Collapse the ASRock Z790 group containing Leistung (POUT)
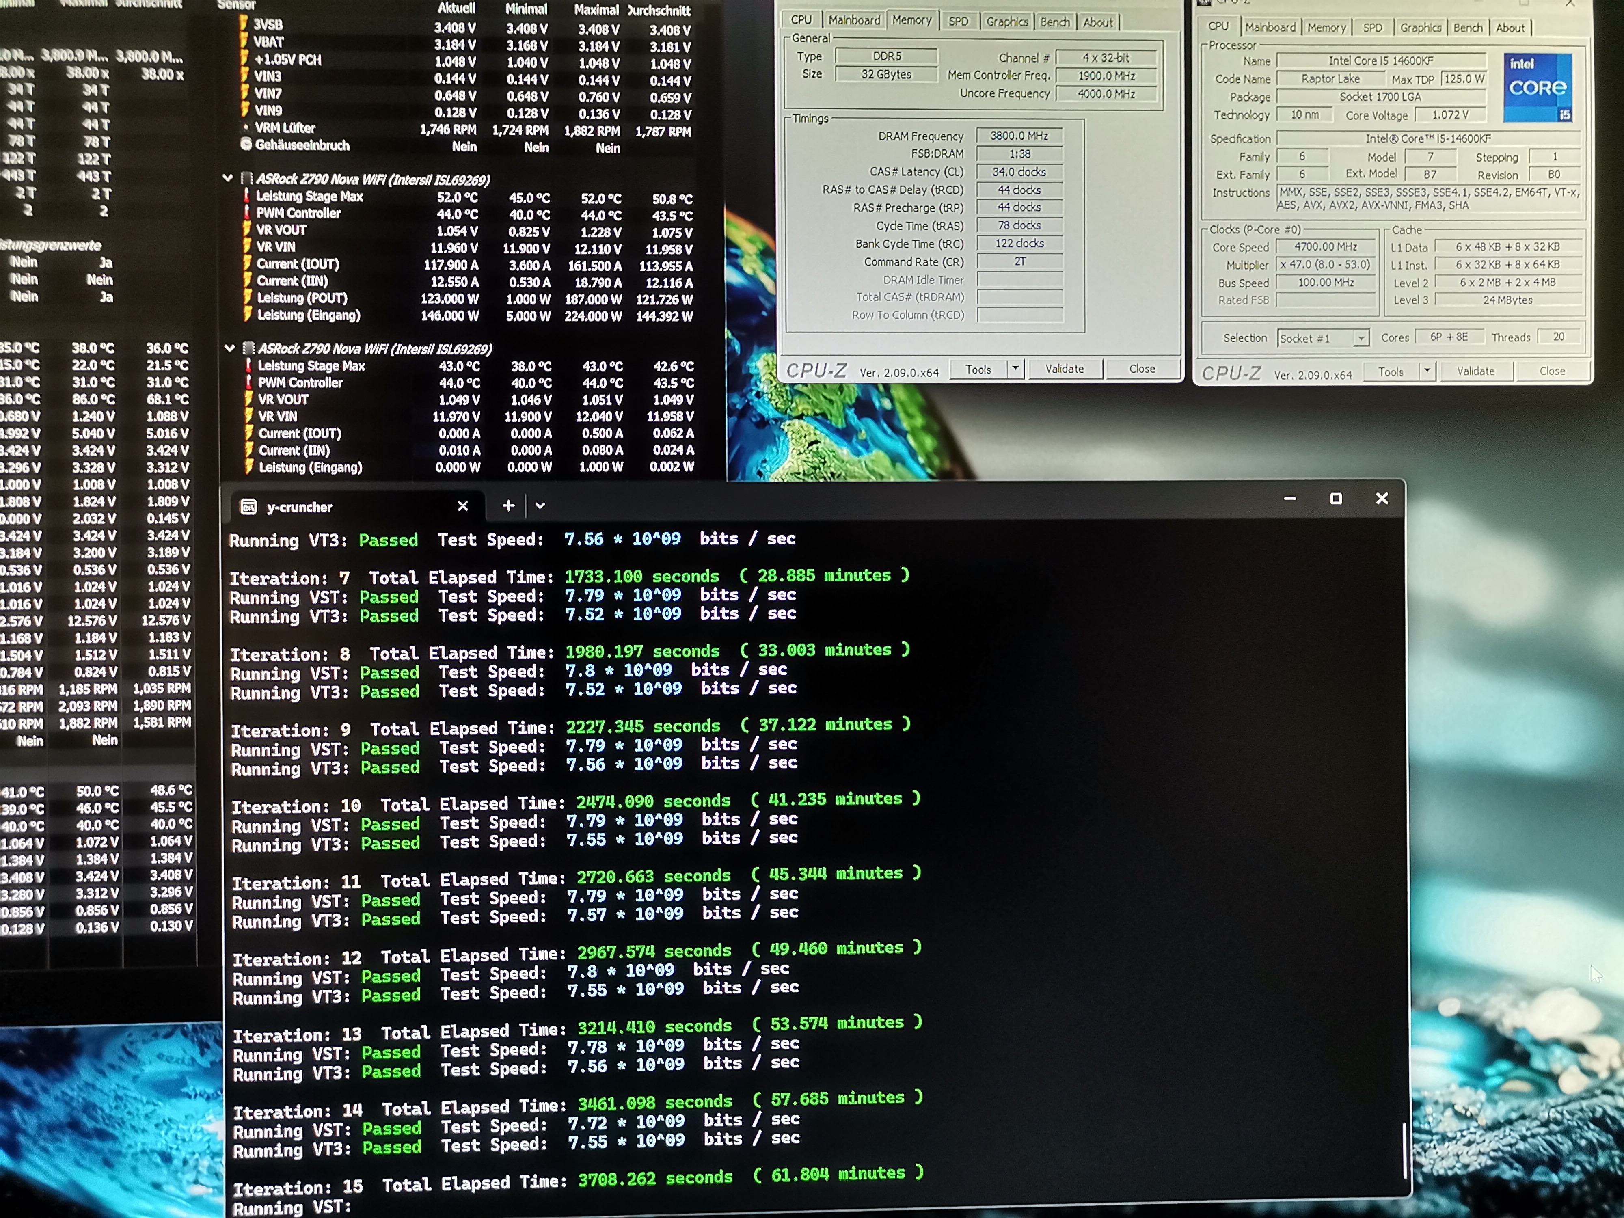The height and width of the screenshot is (1218, 1624). pyautogui.click(x=228, y=178)
